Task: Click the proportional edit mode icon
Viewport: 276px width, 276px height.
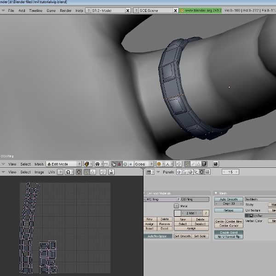Action: (160, 164)
